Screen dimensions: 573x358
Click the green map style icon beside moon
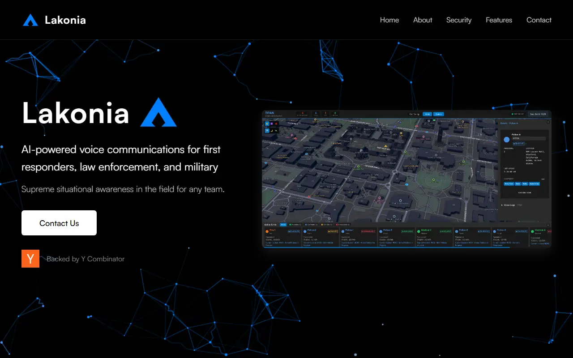pos(276,131)
